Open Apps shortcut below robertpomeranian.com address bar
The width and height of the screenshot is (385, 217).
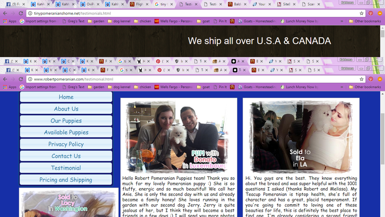[x=9, y=87]
